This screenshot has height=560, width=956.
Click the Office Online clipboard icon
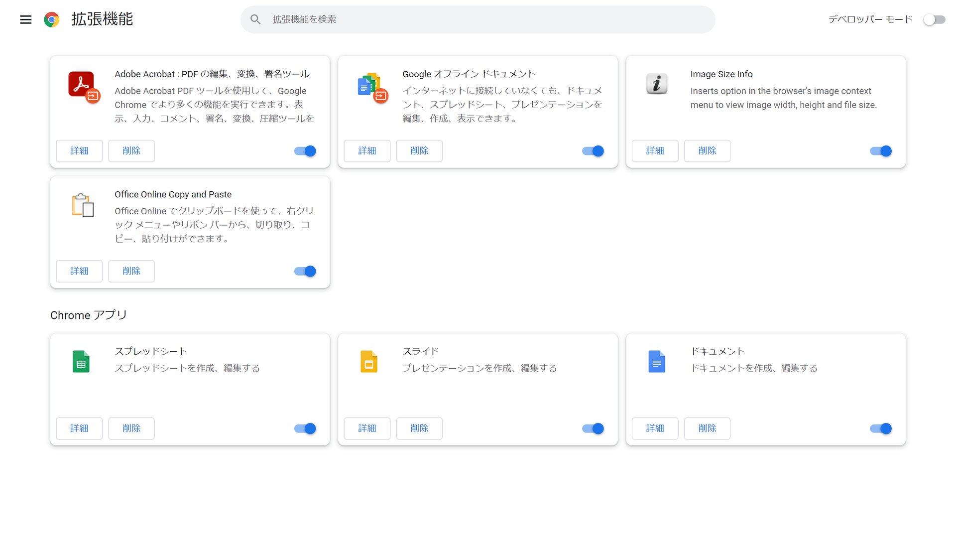pos(83,205)
